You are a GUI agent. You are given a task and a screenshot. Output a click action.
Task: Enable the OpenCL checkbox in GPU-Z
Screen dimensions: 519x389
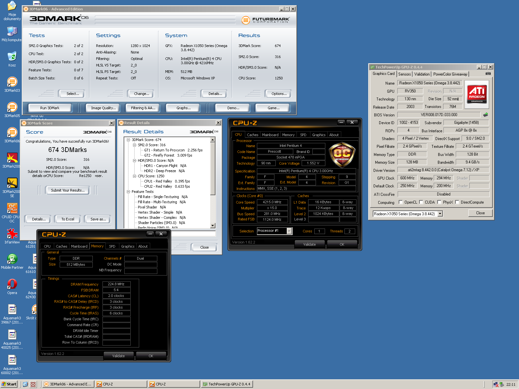(401, 202)
